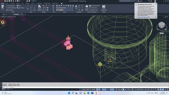Open the Start file tab
The image size is (169, 95).
point(4,14)
